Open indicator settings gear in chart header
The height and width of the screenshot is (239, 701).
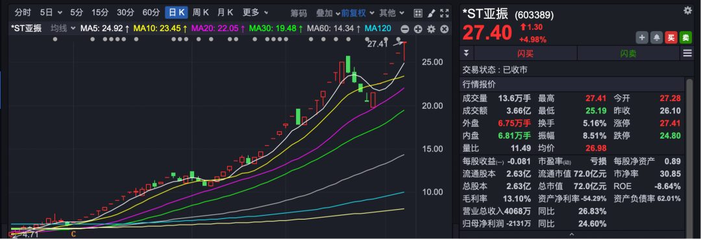point(431,29)
